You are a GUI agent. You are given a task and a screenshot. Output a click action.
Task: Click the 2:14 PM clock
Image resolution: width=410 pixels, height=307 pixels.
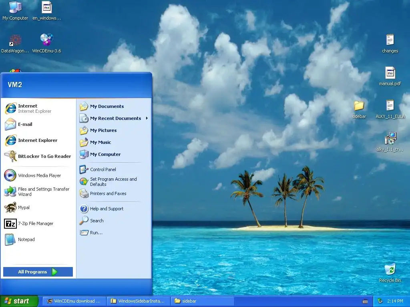(395, 301)
